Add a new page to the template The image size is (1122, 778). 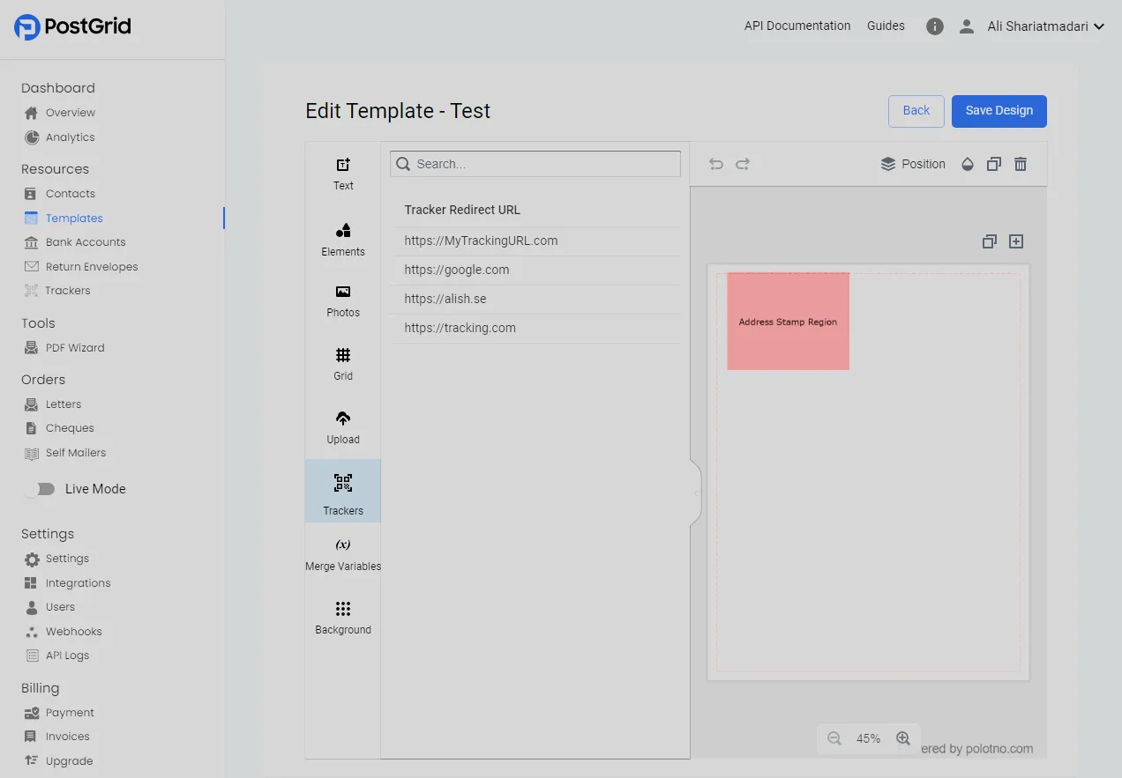[1015, 241]
